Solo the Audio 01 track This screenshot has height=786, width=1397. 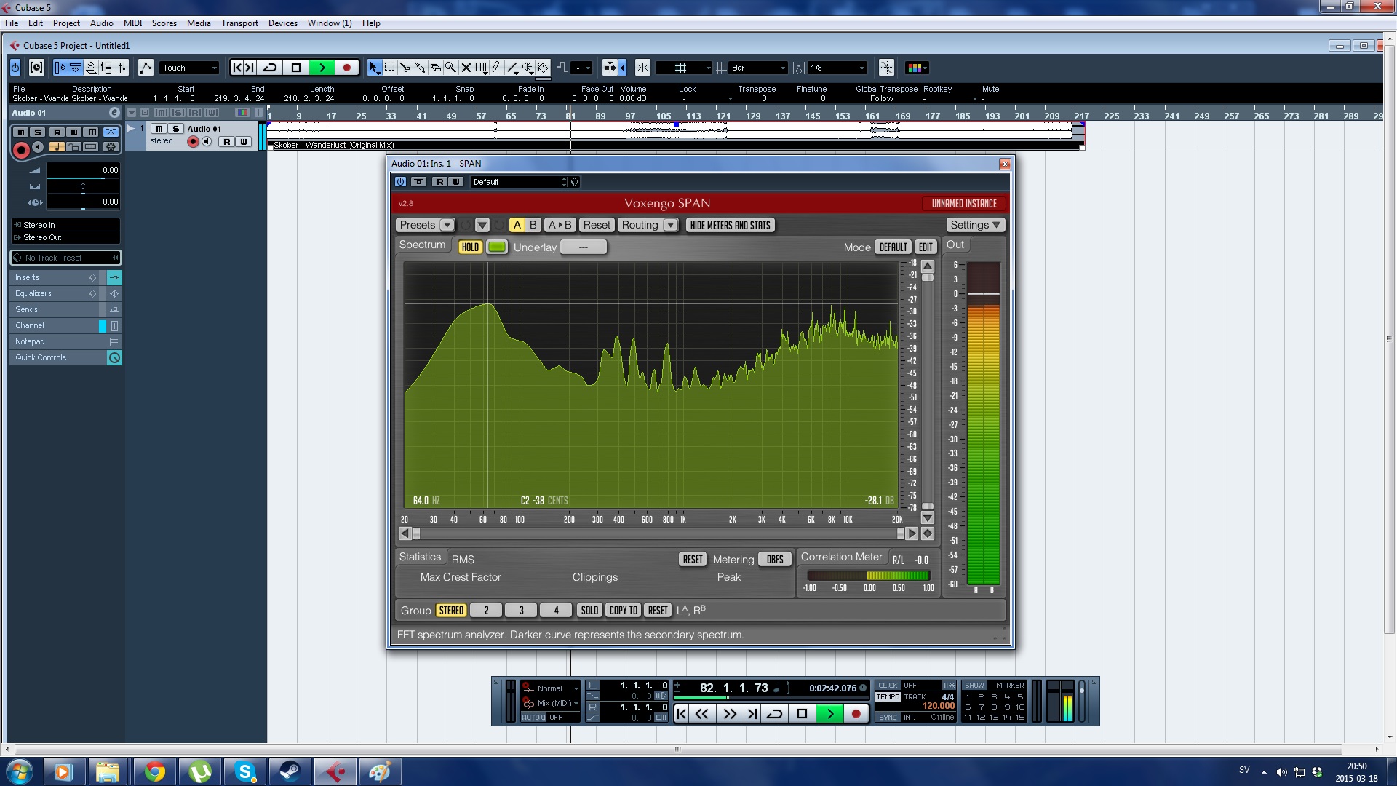click(175, 129)
